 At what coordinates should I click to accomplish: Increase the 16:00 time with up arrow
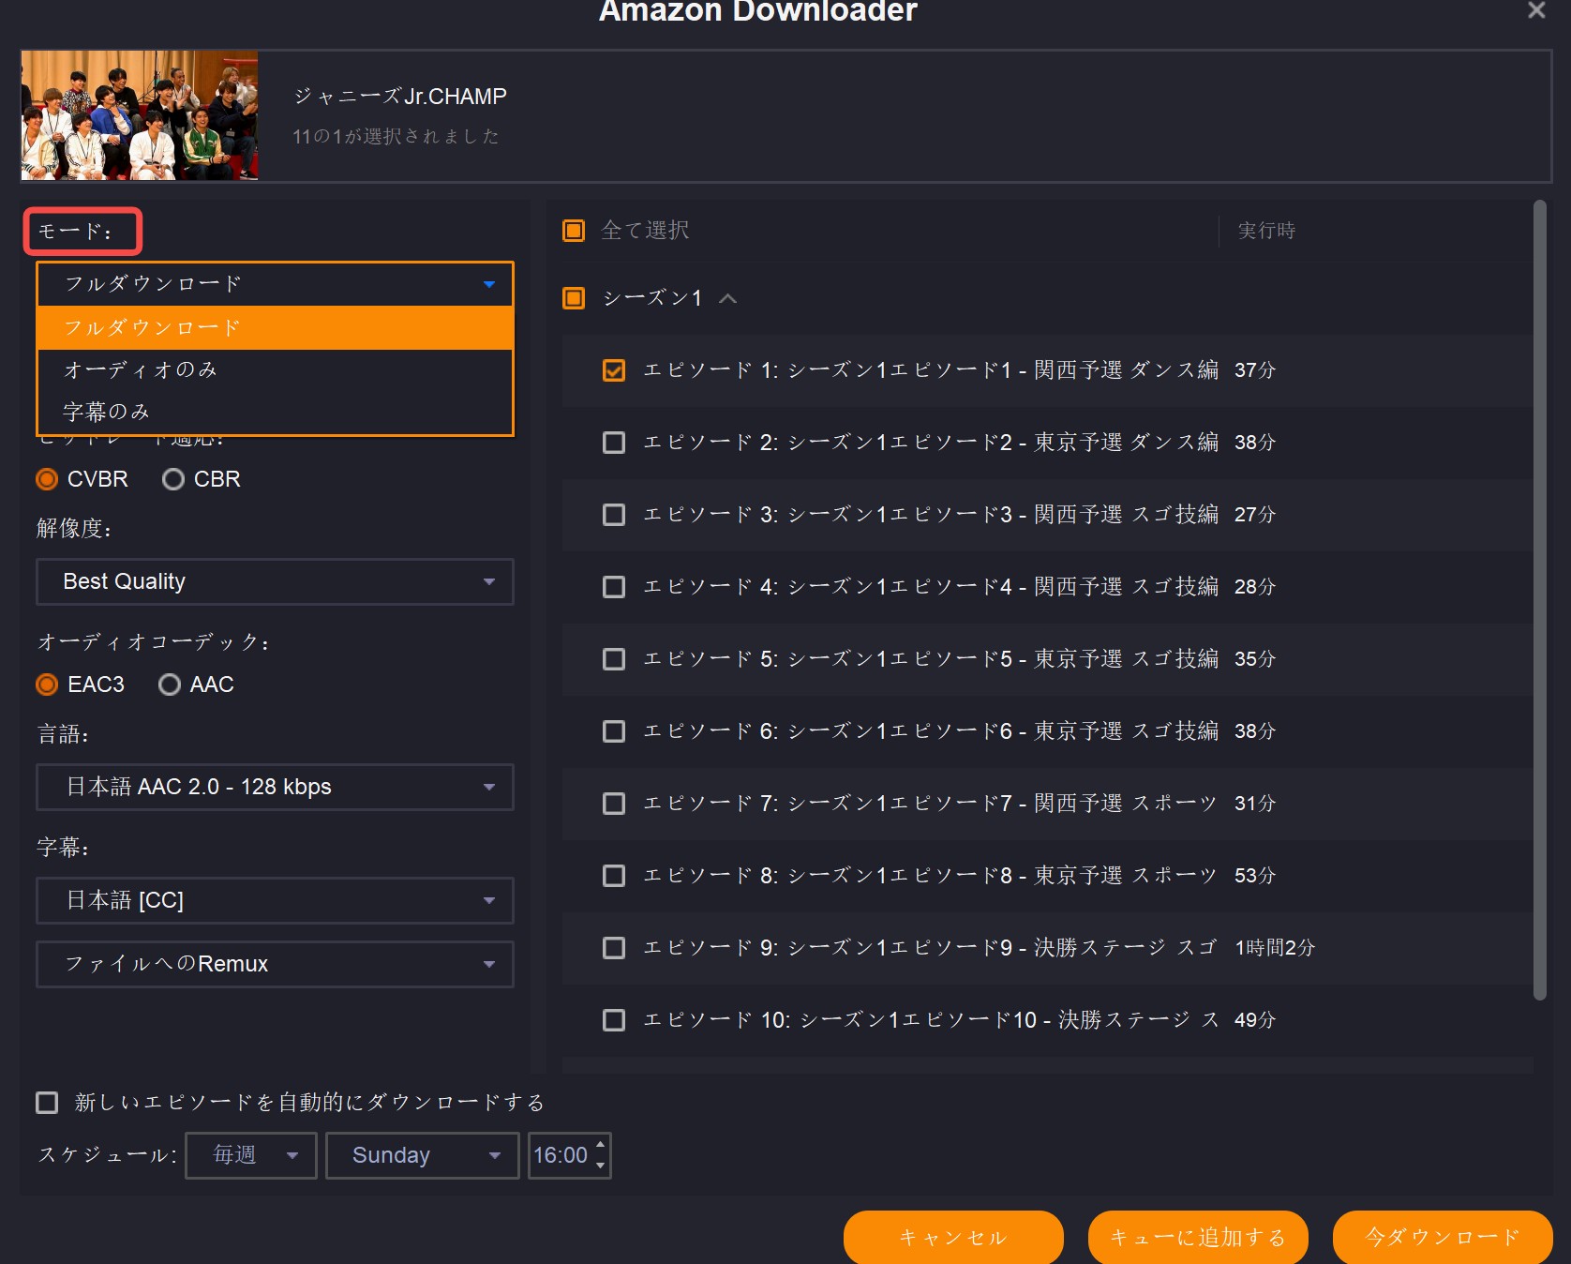[601, 1145]
